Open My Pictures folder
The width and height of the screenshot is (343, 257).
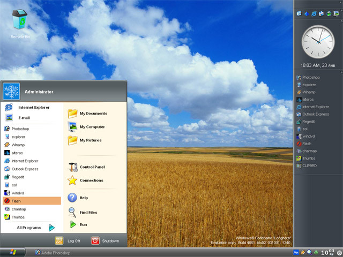[x=85, y=140]
